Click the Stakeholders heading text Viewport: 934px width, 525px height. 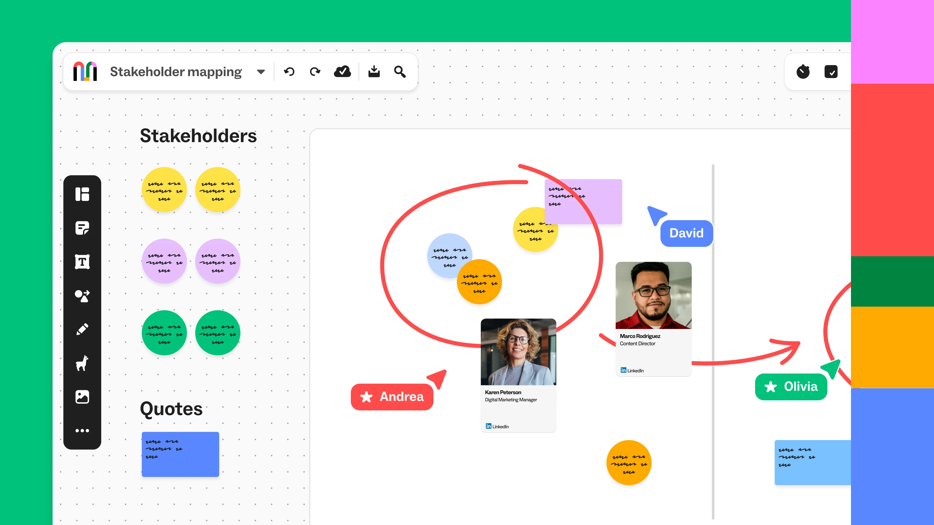click(198, 136)
